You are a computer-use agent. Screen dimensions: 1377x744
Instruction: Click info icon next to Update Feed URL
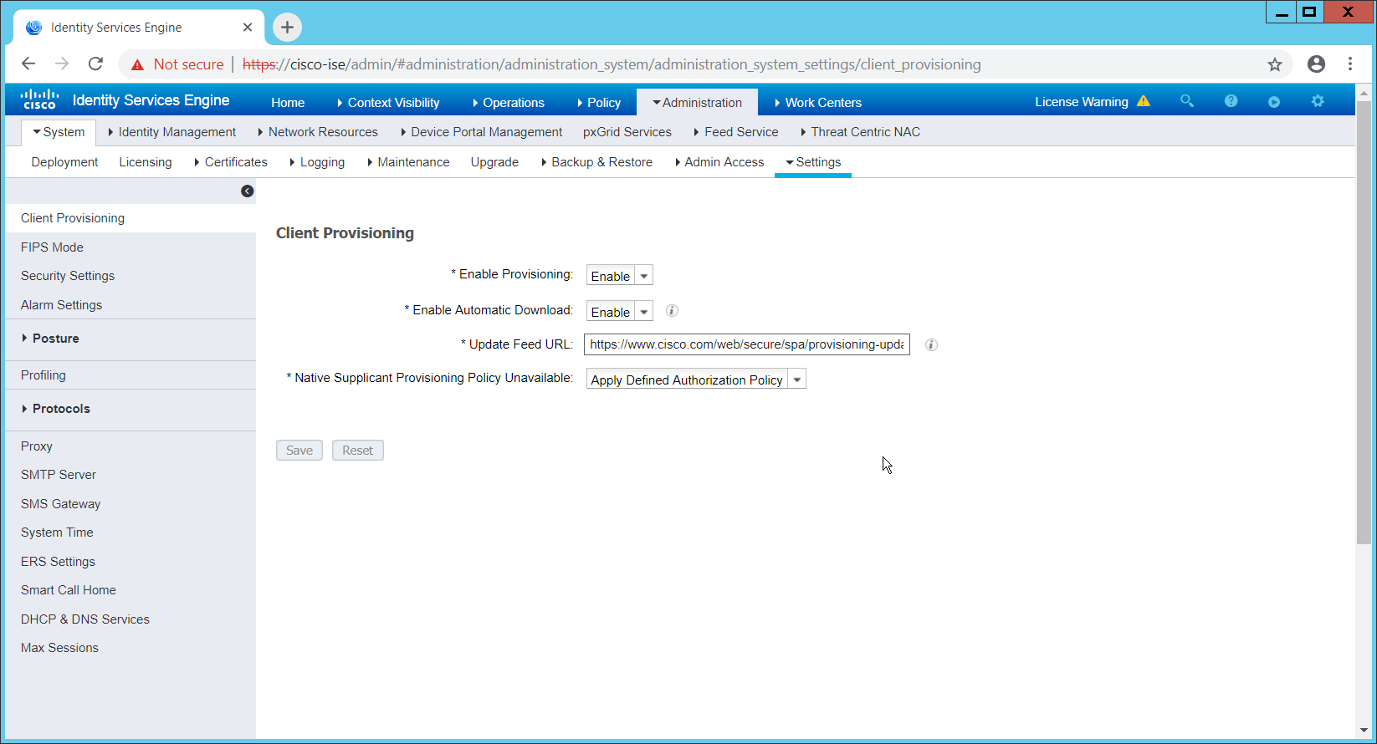[931, 344]
